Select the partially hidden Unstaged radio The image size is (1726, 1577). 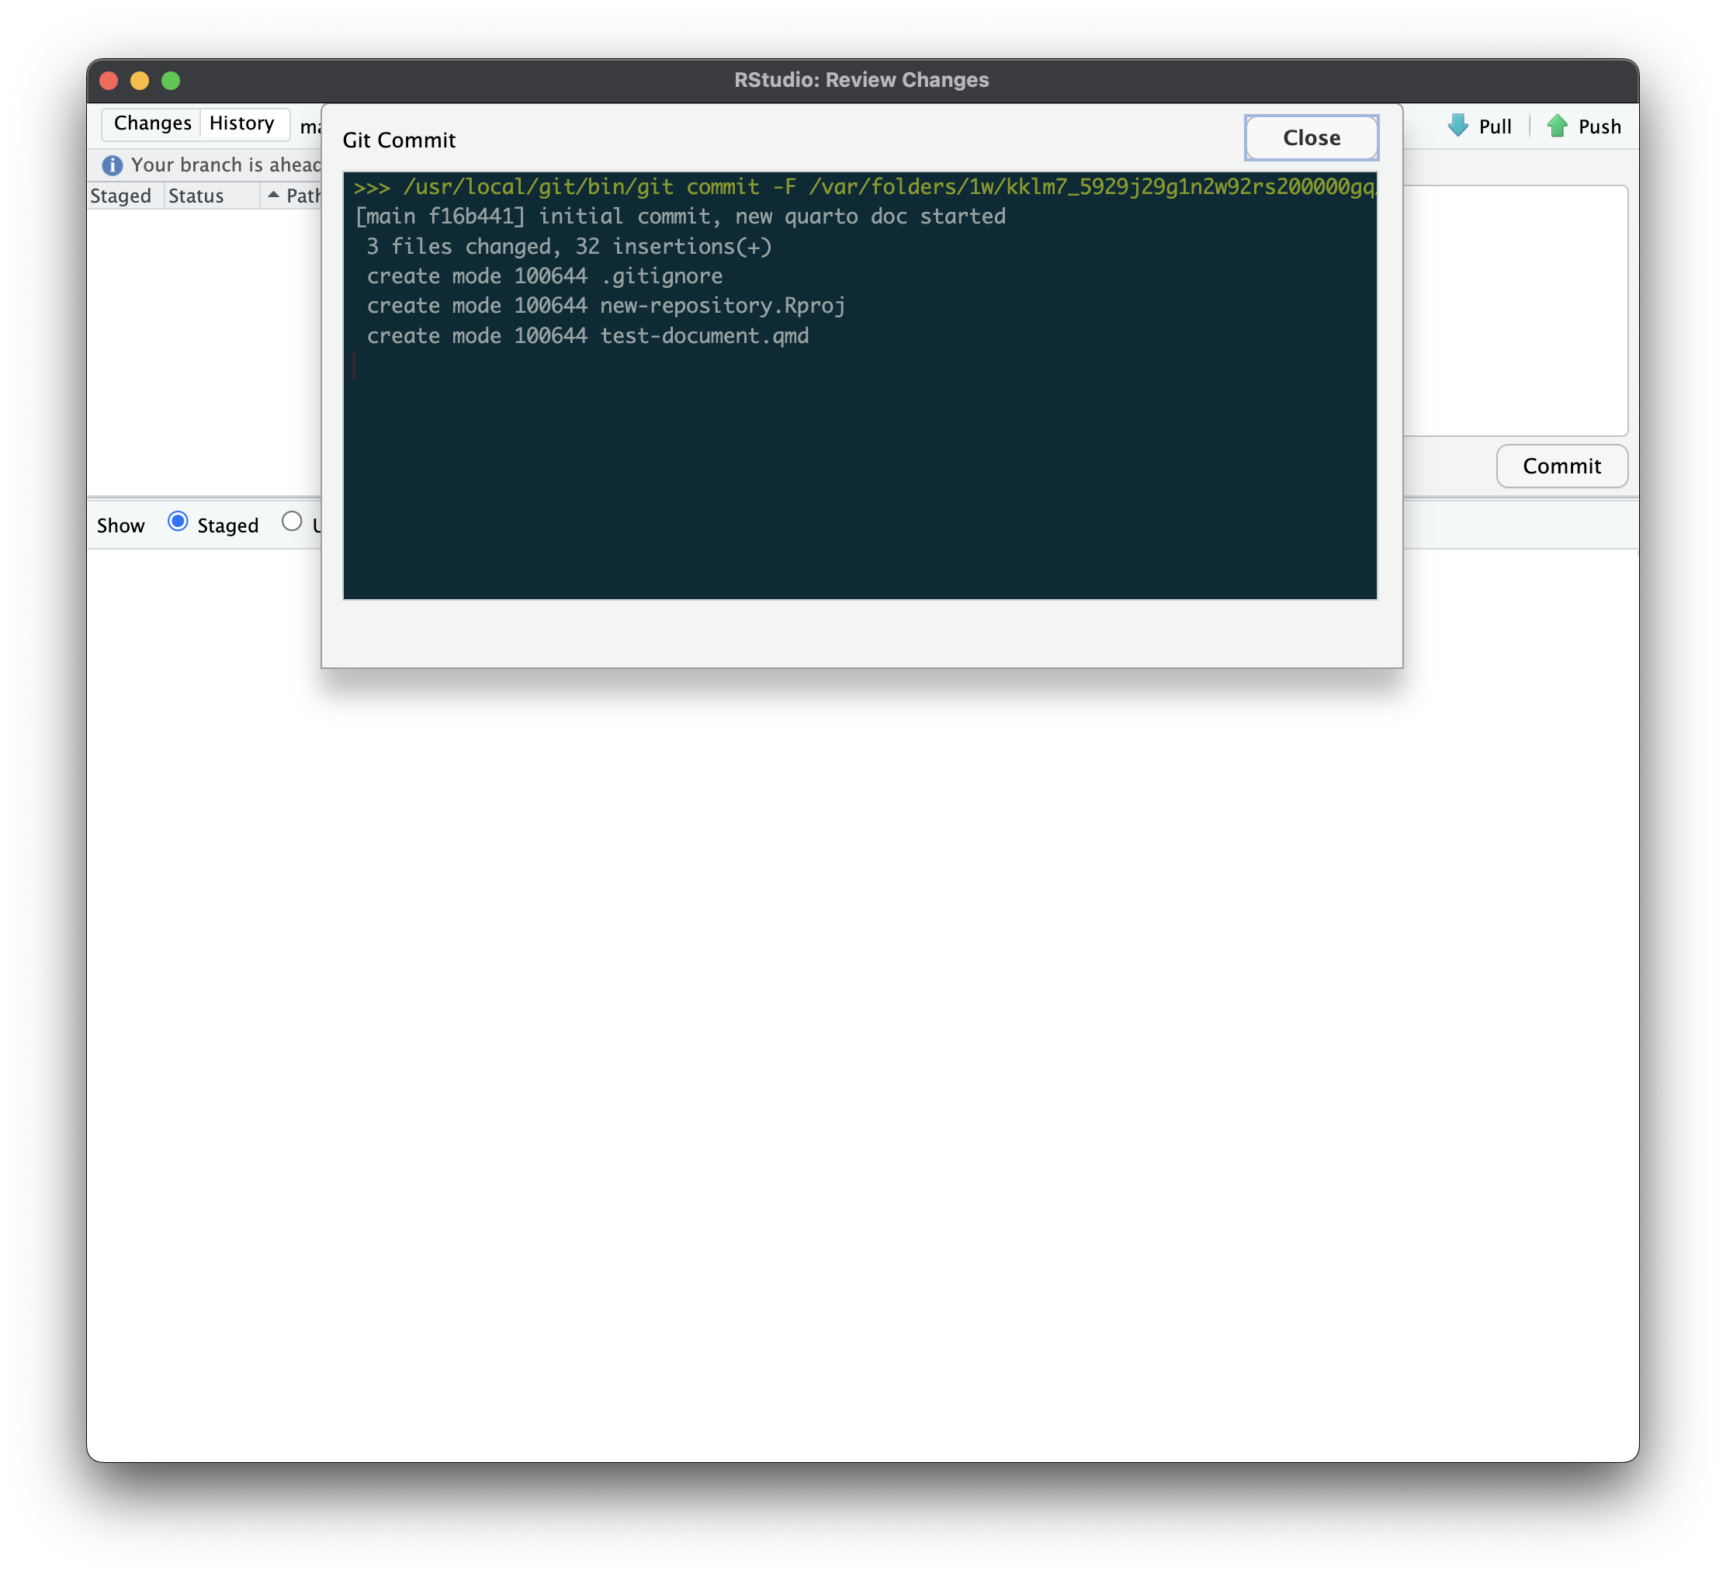pos(292,522)
